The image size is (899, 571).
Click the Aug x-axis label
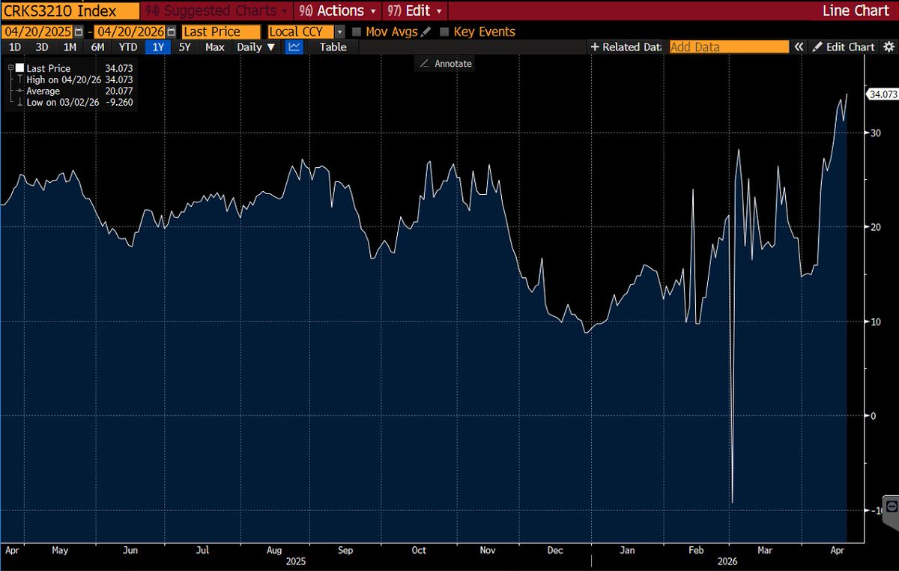coord(273,550)
